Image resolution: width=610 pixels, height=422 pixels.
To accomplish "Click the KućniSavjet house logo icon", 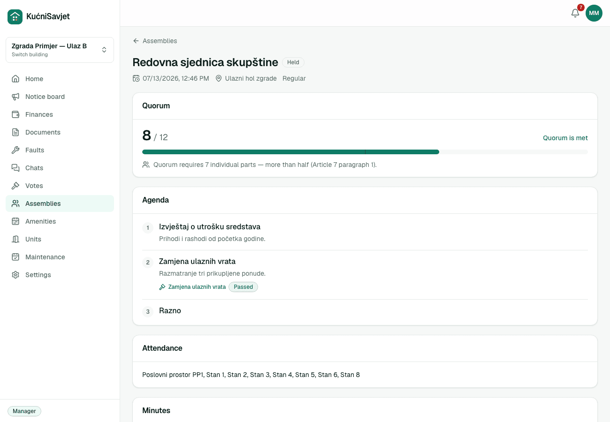I will tap(15, 17).
